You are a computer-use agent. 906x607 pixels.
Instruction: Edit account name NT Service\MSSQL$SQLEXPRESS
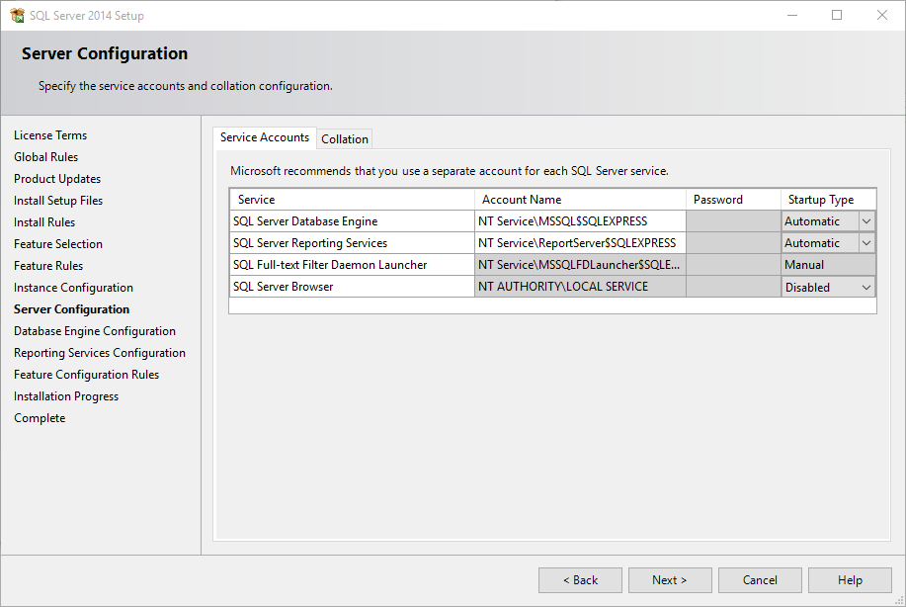tap(580, 221)
